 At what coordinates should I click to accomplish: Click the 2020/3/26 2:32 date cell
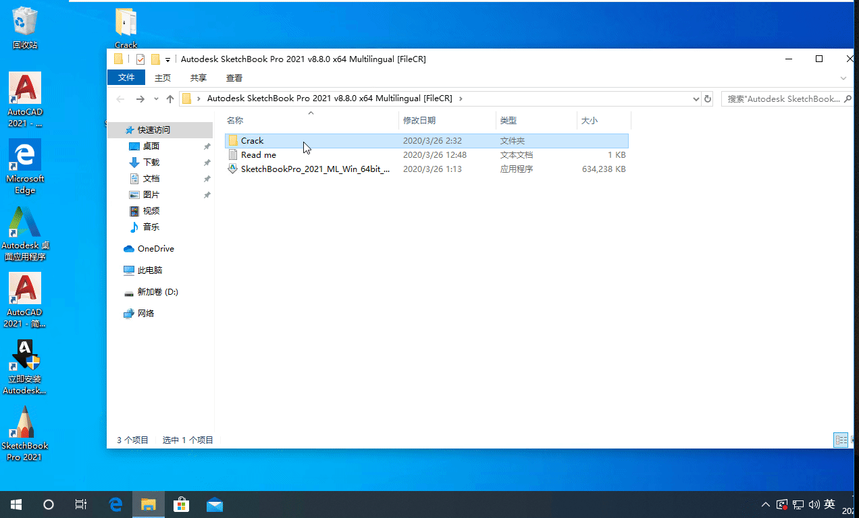point(432,140)
